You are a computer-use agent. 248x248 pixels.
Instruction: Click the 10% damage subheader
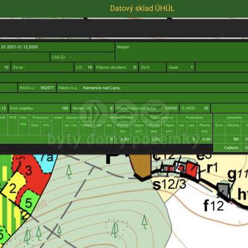click(46, 125)
